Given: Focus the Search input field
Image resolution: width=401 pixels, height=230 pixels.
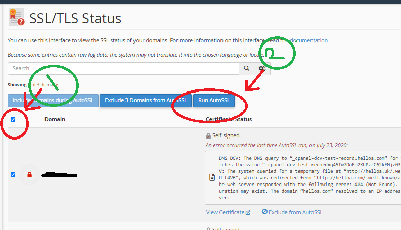Looking at the screenshot, I should (x=123, y=68).
